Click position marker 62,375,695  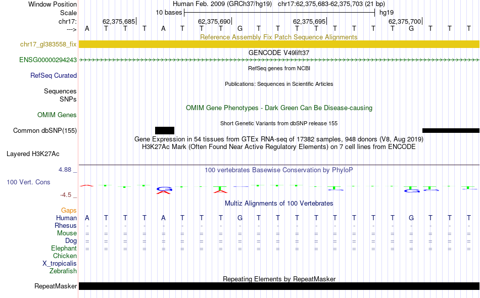point(309,21)
